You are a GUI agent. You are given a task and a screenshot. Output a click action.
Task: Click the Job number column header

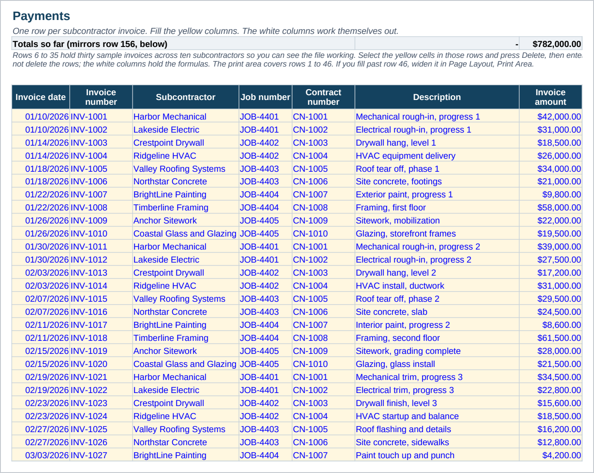coord(265,97)
